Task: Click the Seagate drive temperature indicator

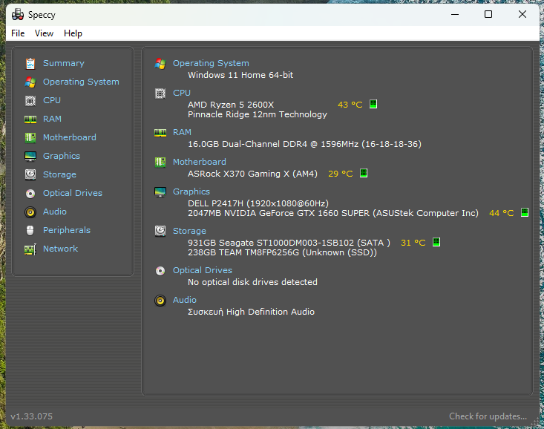Action: tap(436, 243)
